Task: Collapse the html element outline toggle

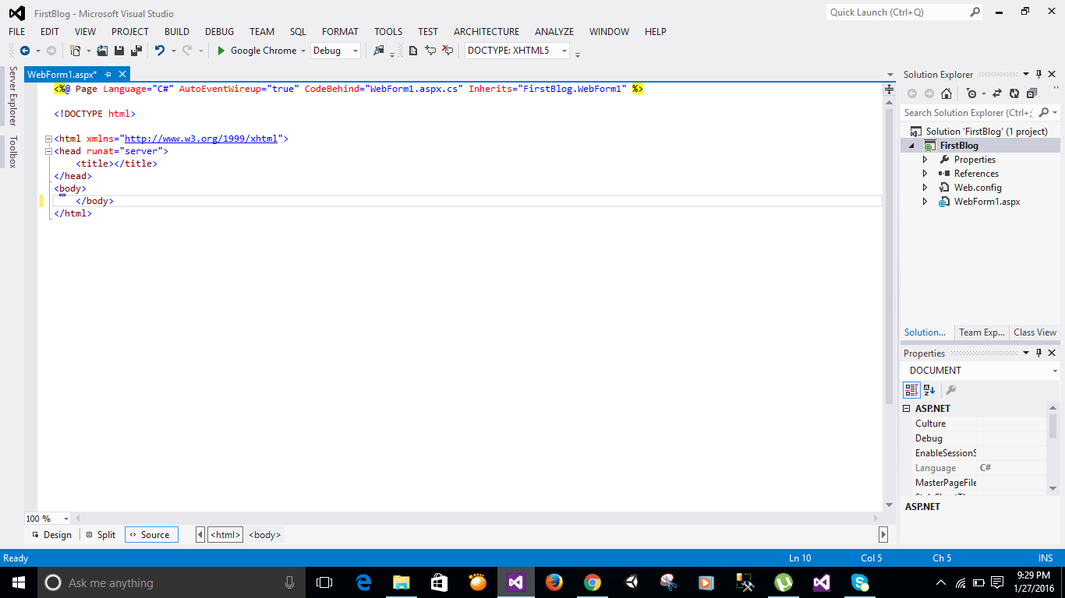Action: click(x=48, y=139)
